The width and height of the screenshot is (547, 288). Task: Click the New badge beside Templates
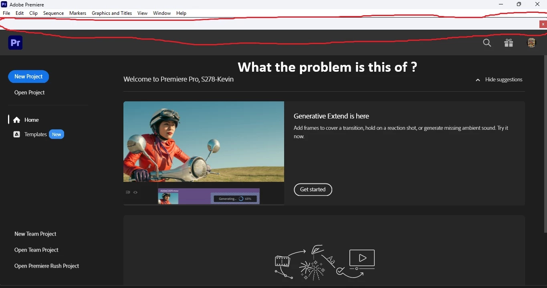click(x=57, y=135)
